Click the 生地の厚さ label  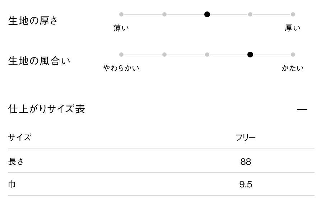(33, 21)
